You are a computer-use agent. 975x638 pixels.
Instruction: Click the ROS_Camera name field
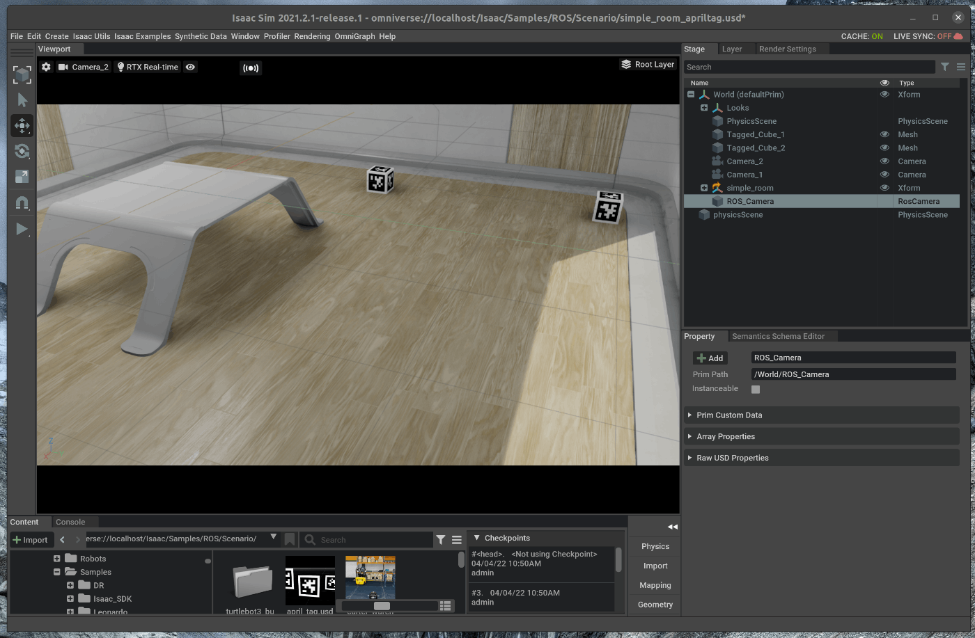[853, 358]
